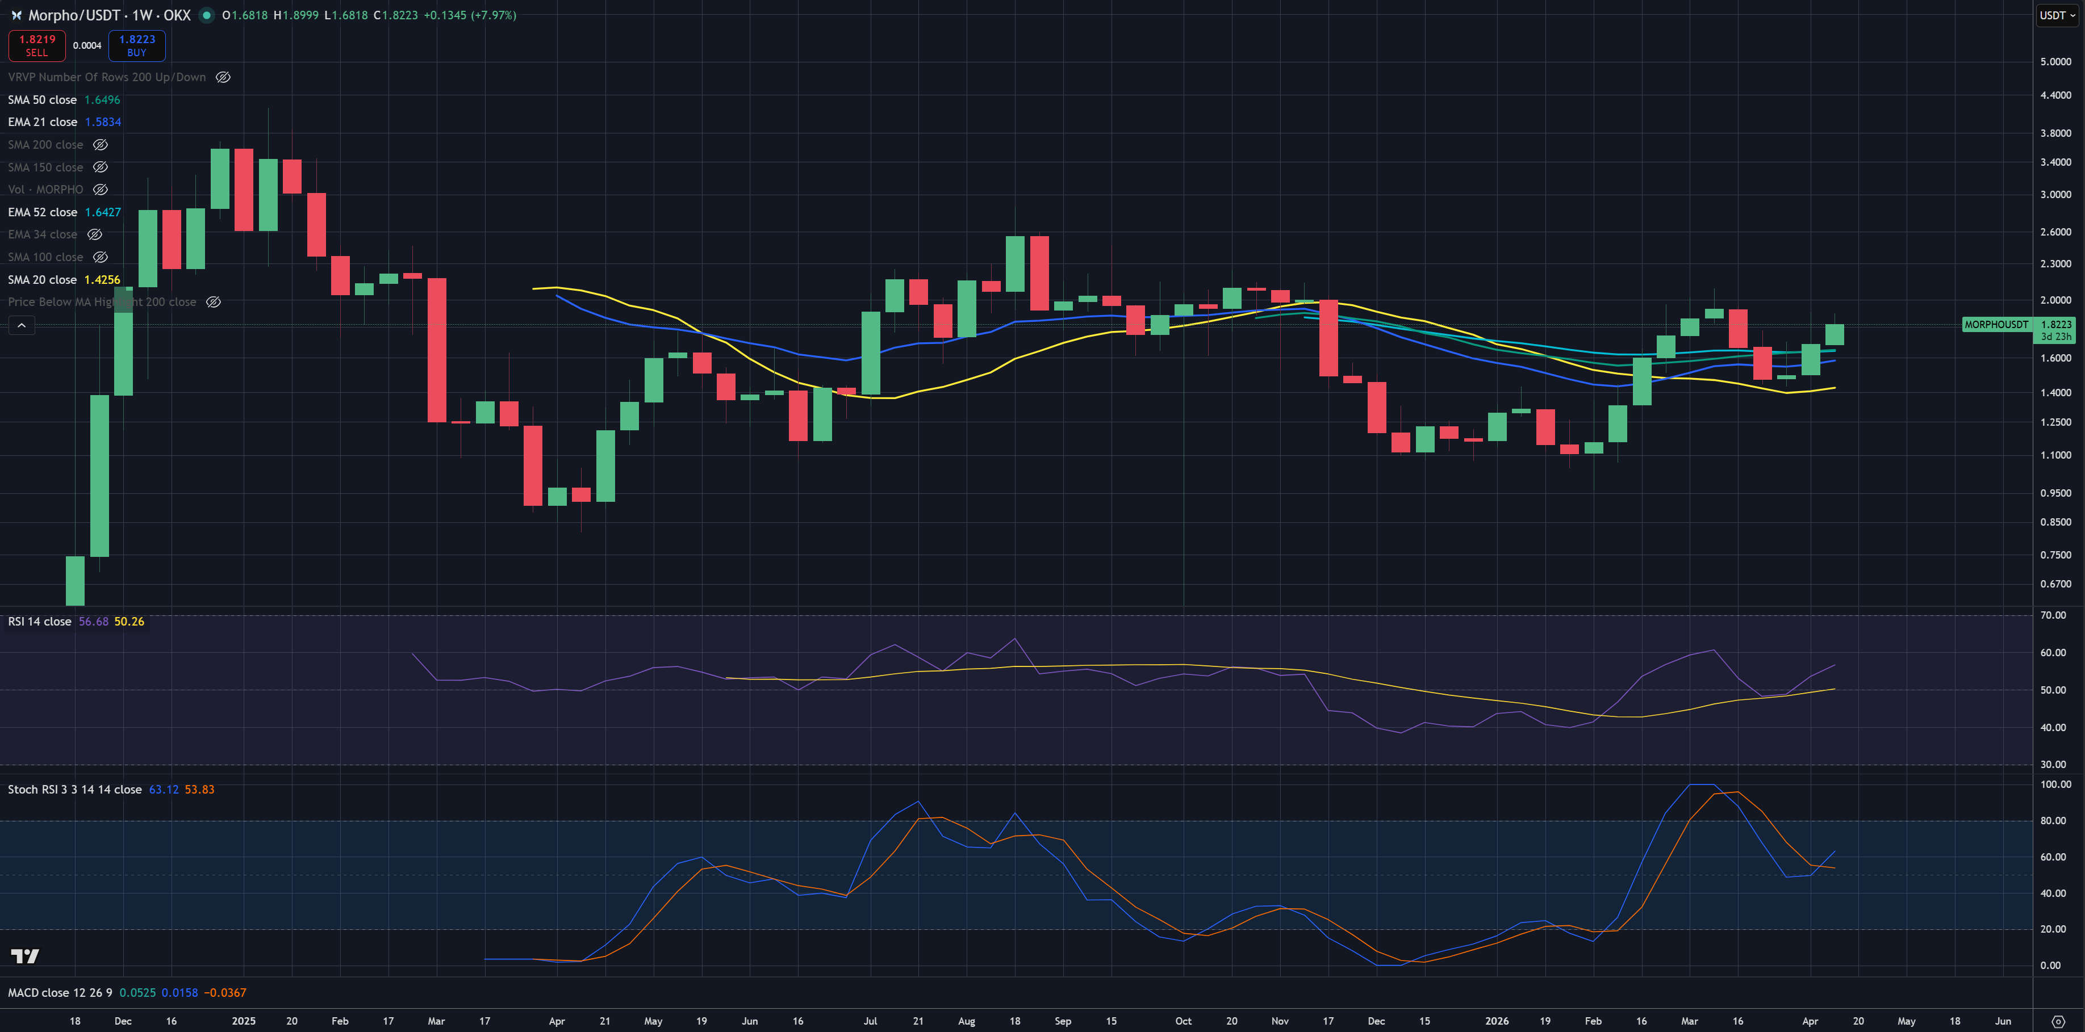Click the 5.0000 level on price scale
The image size is (2085, 1032).
tap(2055, 61)
